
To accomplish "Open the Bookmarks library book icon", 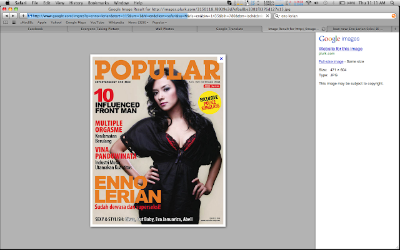I will (x=6, y=22).
